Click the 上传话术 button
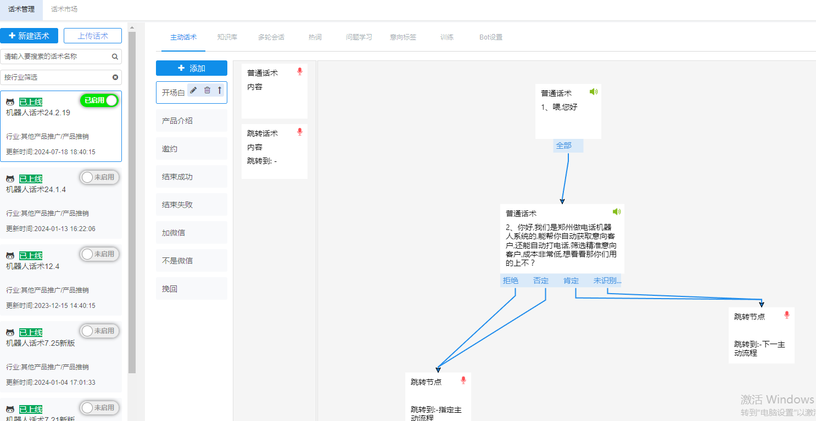 coord(92,36)
